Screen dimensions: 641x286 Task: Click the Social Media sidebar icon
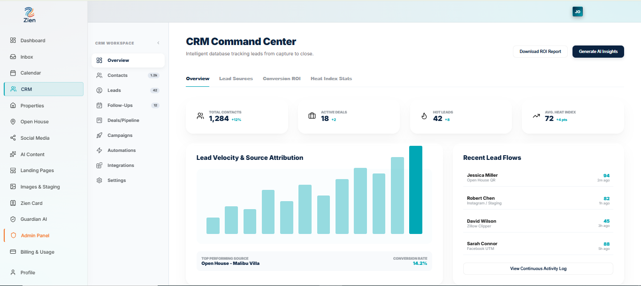point(13,137)
